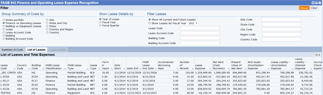Screen dimensions: 323x95
Task: Click in Region Code filter field
Action: [x=281, y=34]
